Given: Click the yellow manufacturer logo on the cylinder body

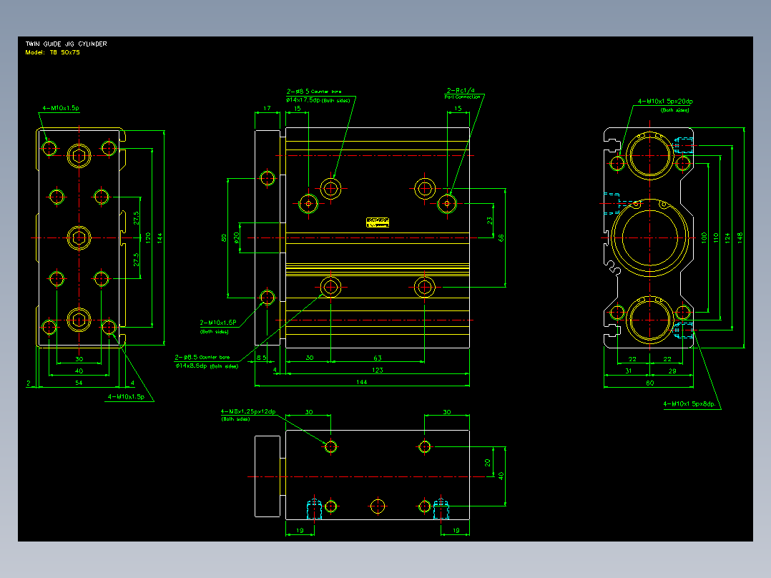Looking at the screenshot, I should point(378,222).
